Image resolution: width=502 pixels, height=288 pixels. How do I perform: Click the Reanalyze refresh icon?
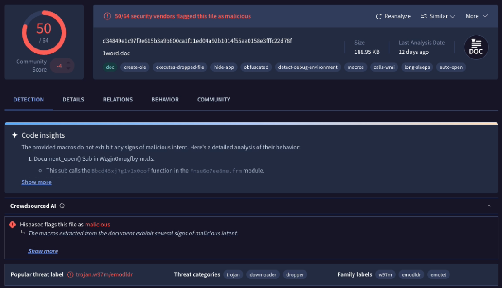click(378, 16)
